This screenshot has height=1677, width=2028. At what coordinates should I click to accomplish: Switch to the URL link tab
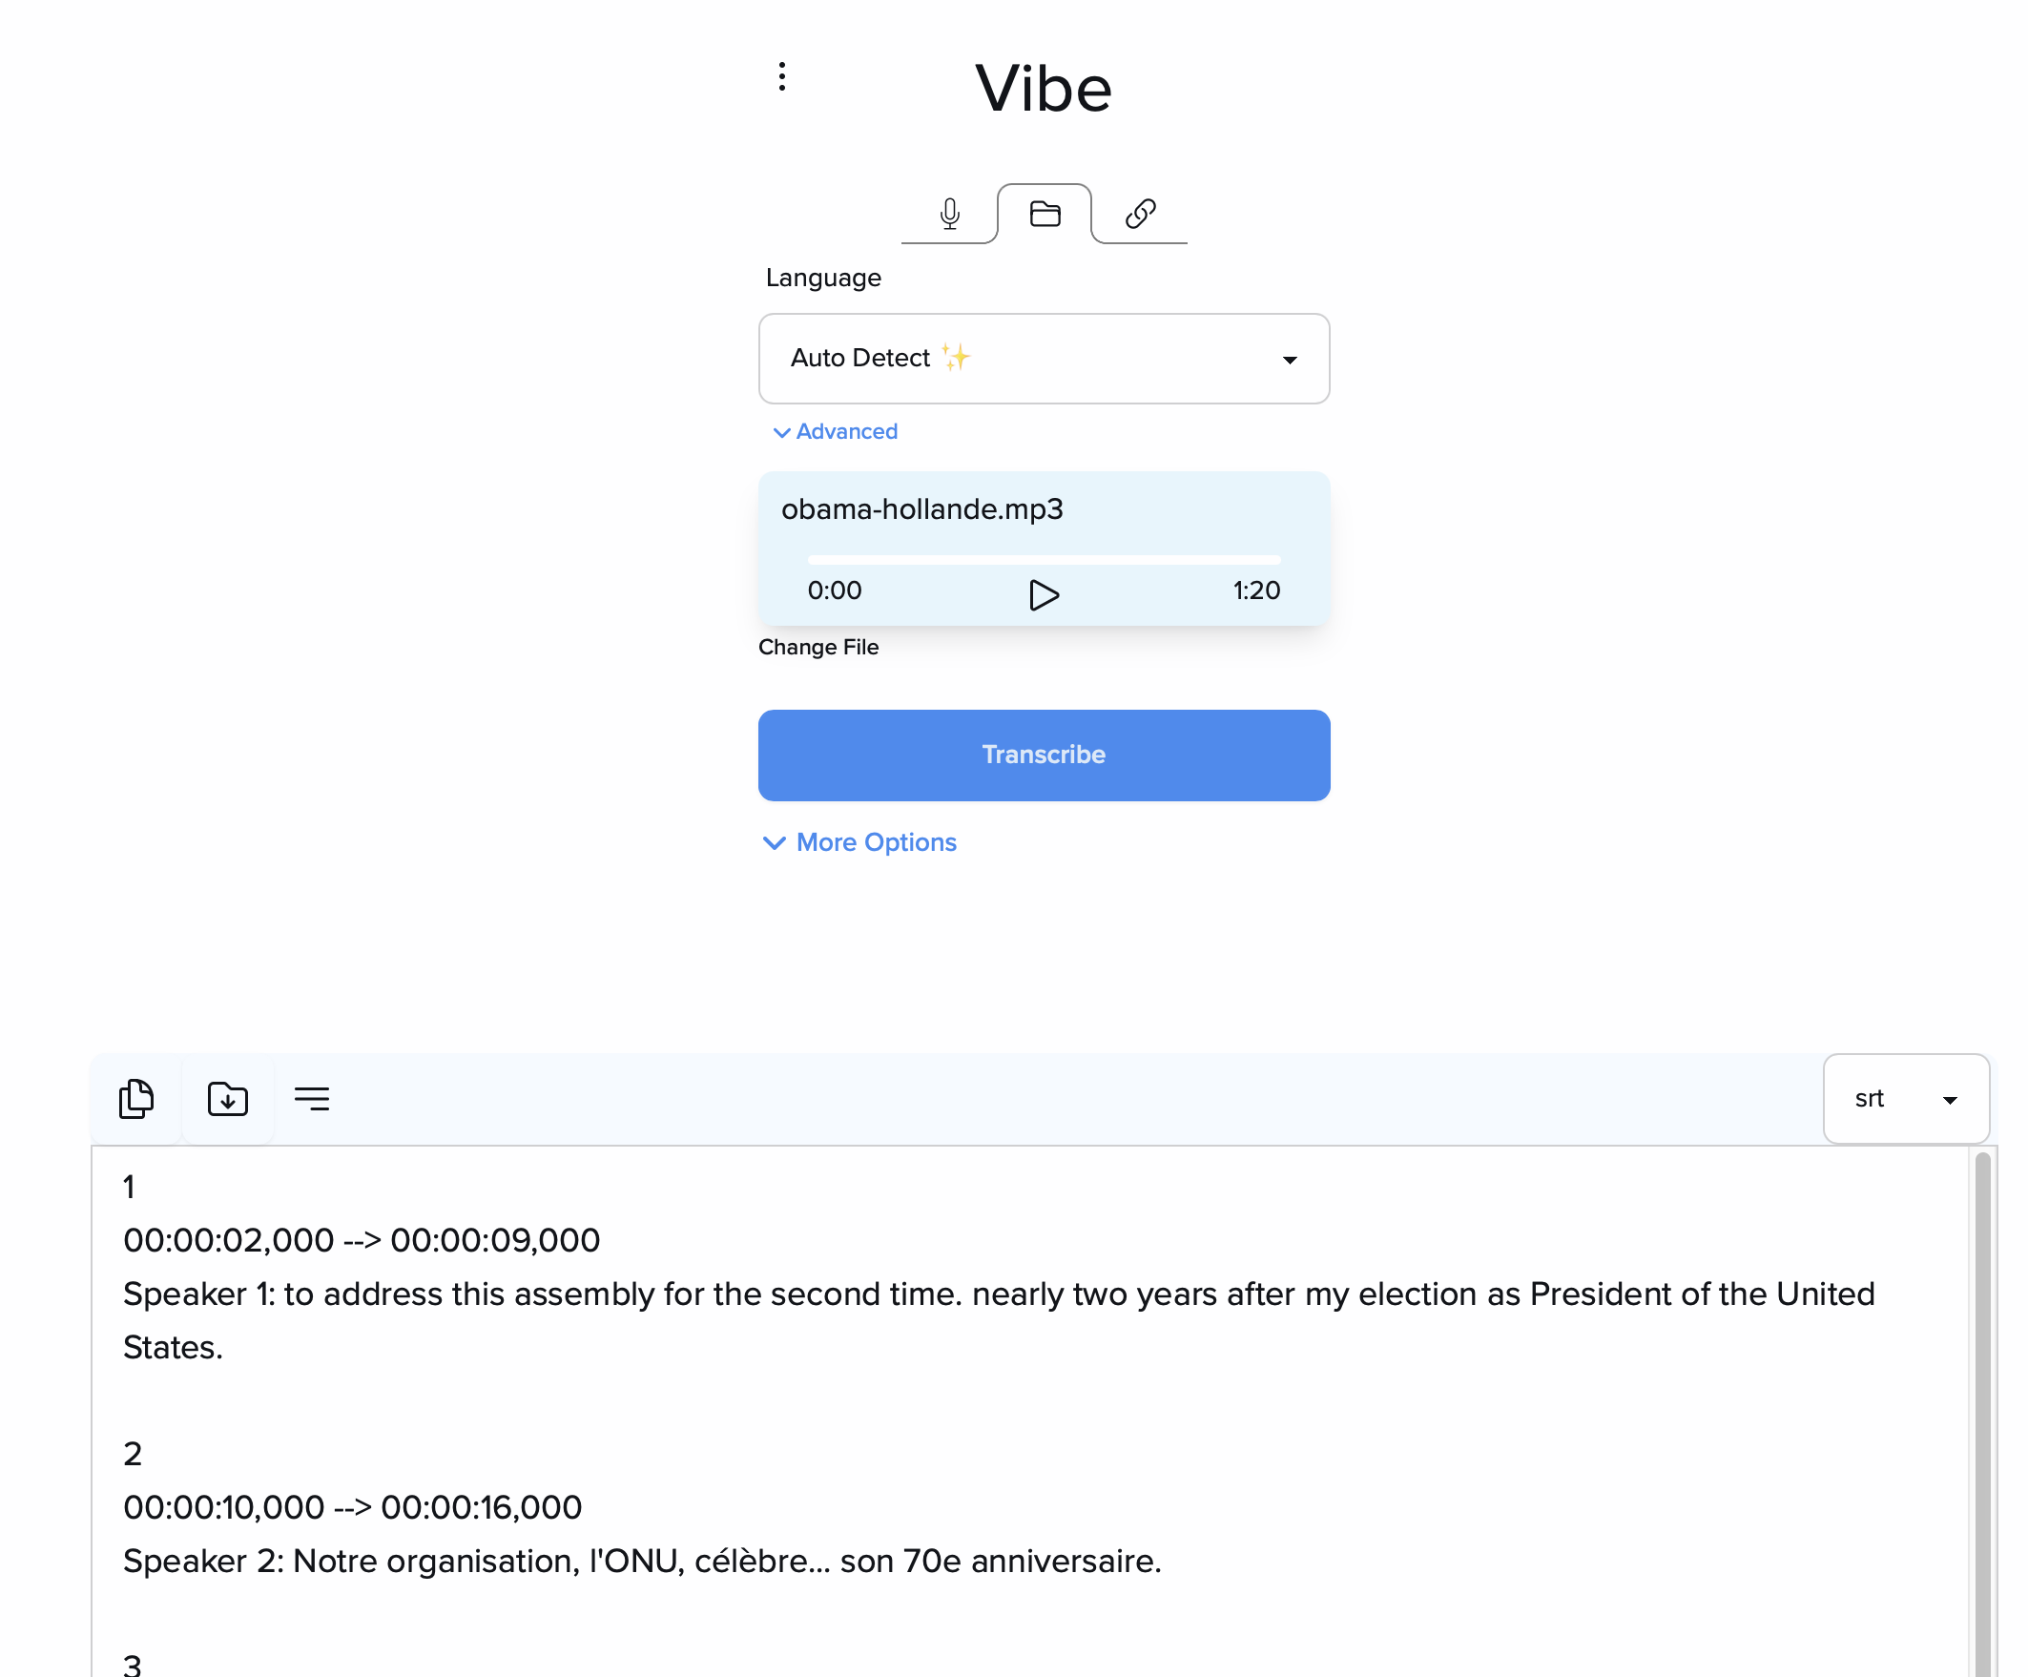pyautogui.click(x=1140, y=214)
